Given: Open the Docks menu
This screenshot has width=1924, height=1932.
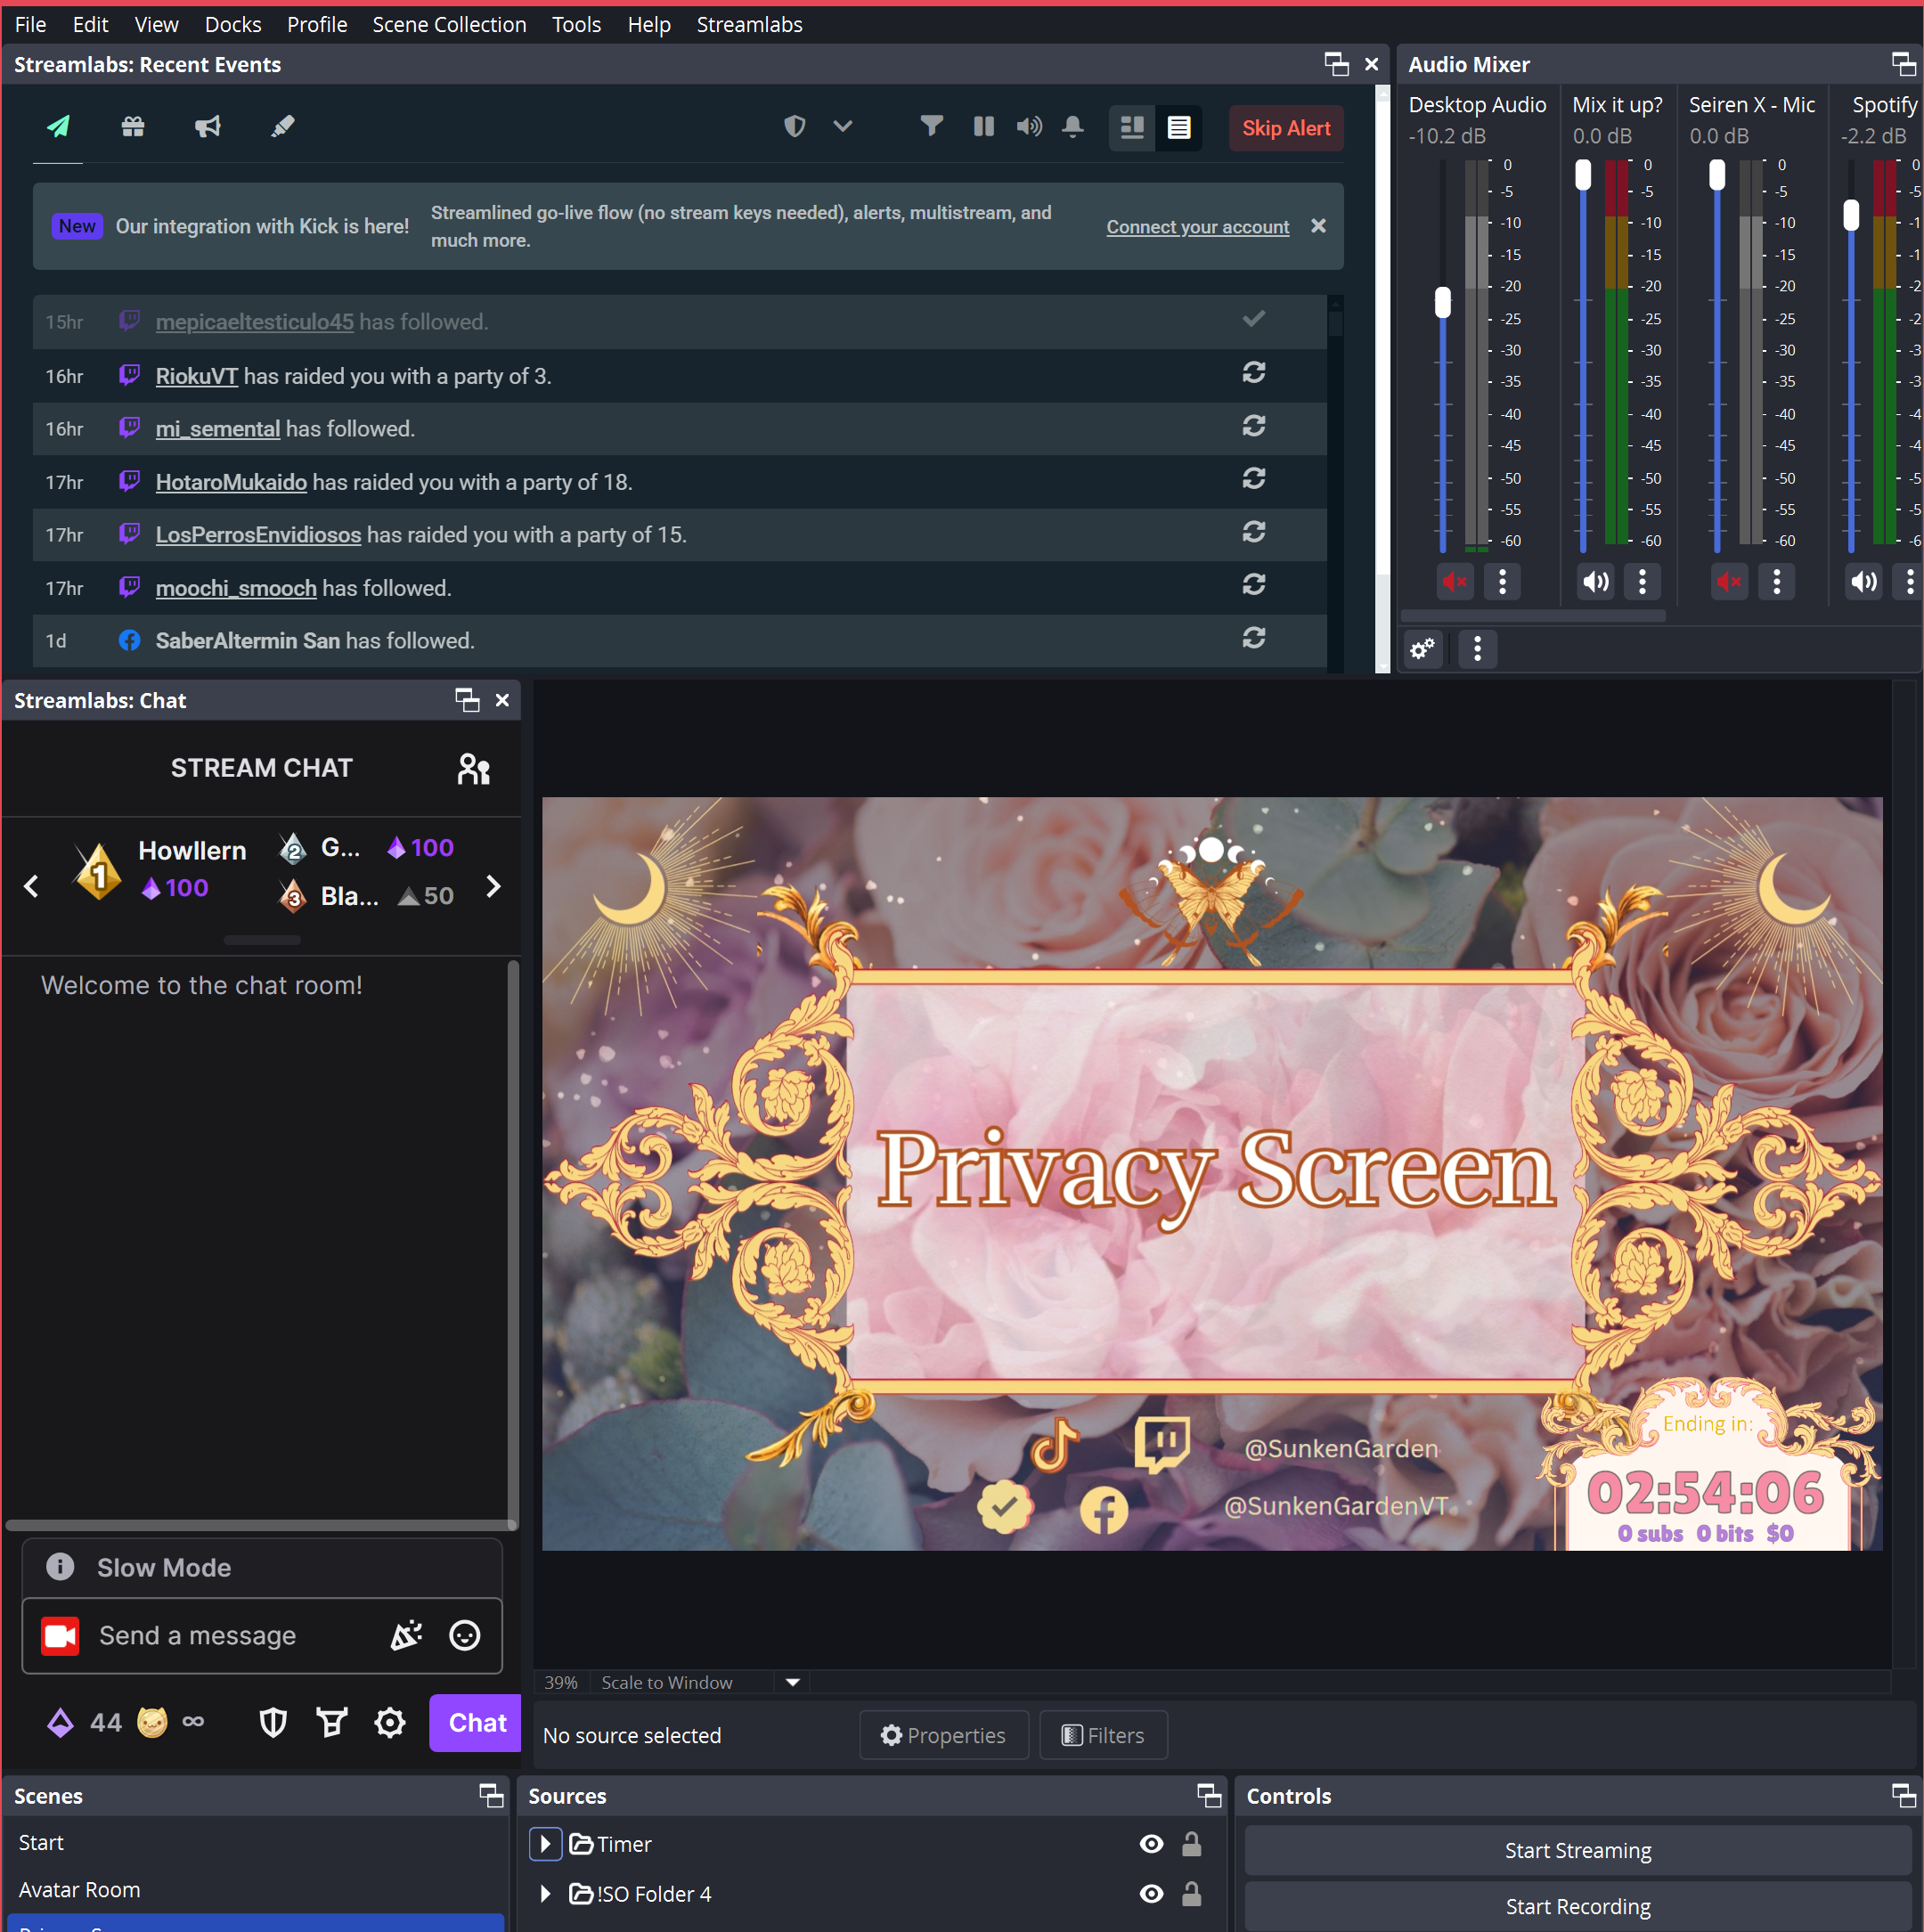Looking at the screenshot, I should (x=232, y=24).
